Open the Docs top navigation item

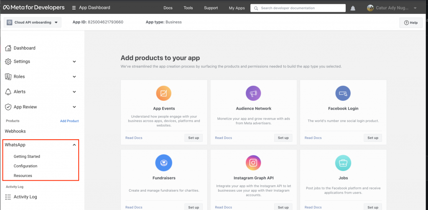168,8
